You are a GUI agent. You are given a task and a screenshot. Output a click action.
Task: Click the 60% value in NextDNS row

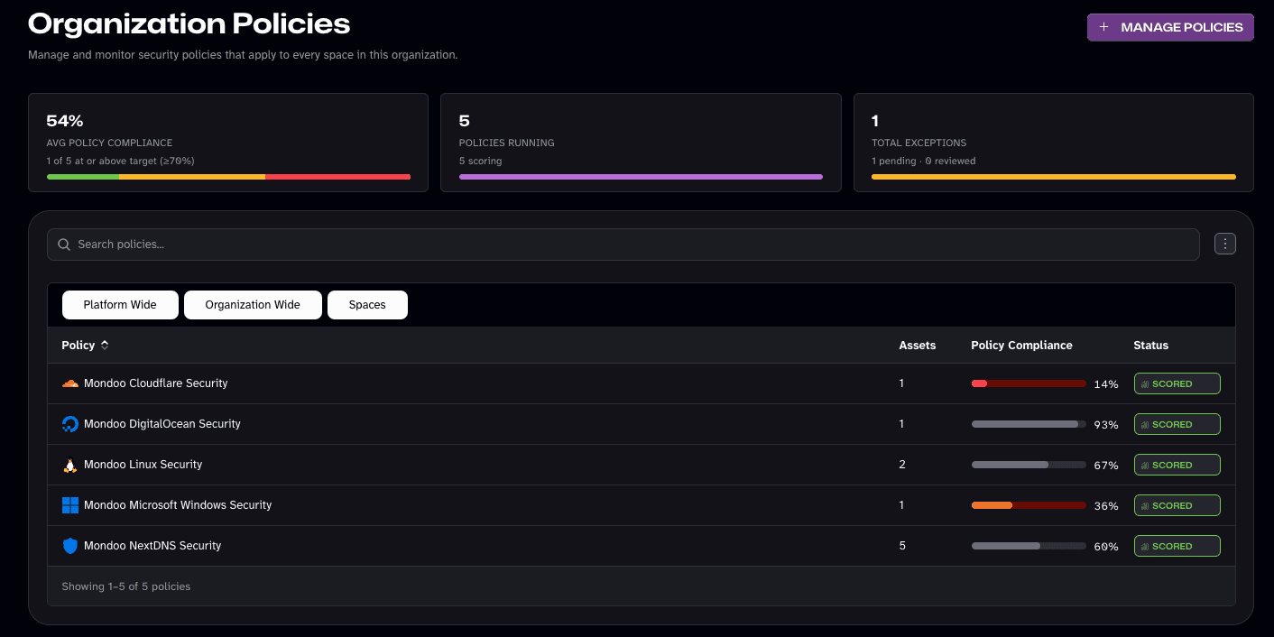[x=1106, y=547]
